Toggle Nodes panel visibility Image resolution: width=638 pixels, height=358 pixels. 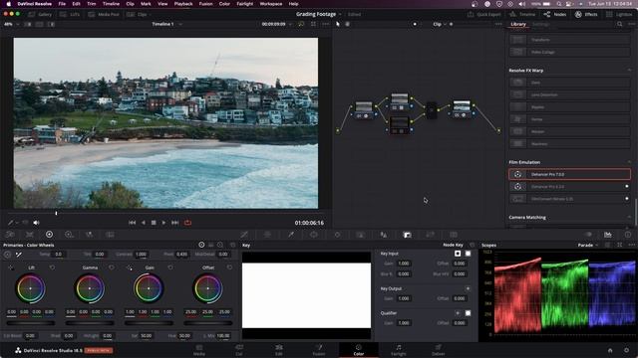[555, 14]
